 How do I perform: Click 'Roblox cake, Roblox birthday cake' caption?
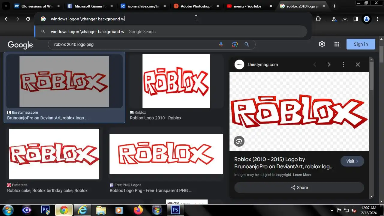click(x=47, y=190)
